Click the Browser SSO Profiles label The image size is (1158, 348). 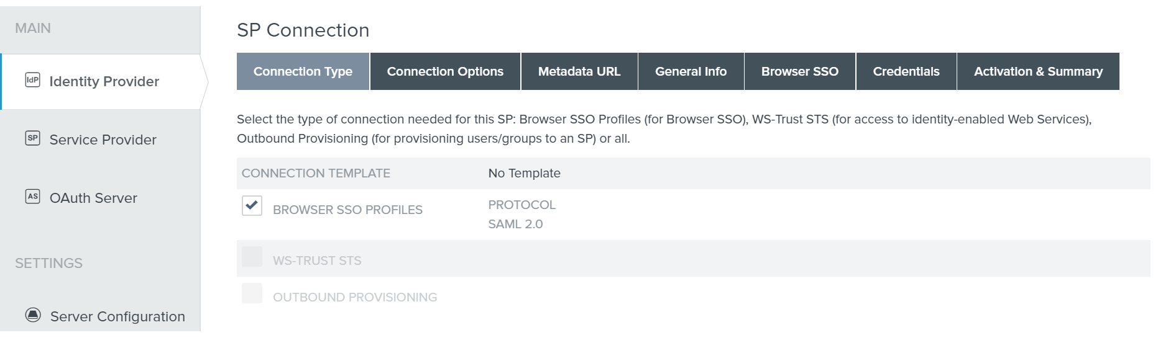tap(347, 210)
